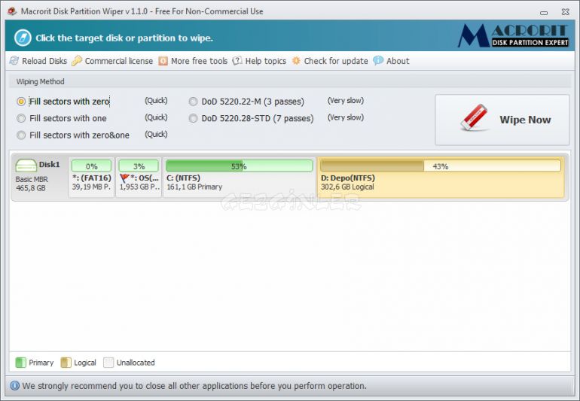Open Help topics item

pyautogui.click(x=259, y=61)
